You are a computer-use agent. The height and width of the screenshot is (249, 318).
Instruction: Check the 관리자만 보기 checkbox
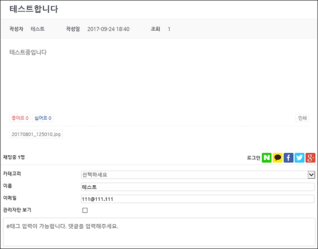pyautogui.click(x=85, y=210)
